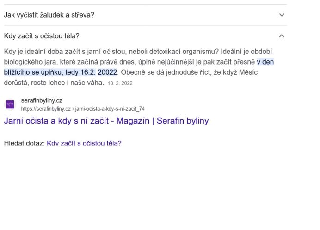
Task: Click the down chevron beside the žaludek a střeva question
Action: (282, 15)
